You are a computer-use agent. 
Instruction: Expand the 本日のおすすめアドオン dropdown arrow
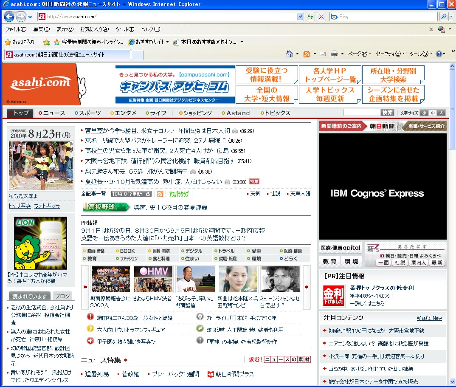tap(242, 42)
